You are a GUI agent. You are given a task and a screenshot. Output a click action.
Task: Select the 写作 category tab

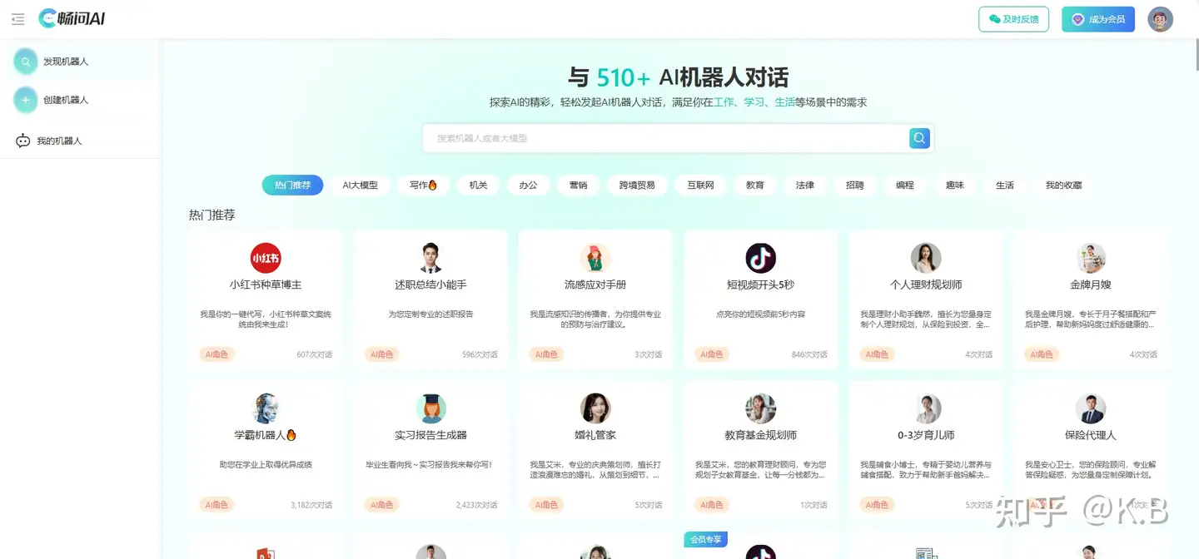point(423,185)
